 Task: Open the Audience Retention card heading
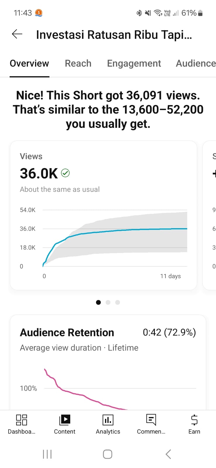pos(67,333)
